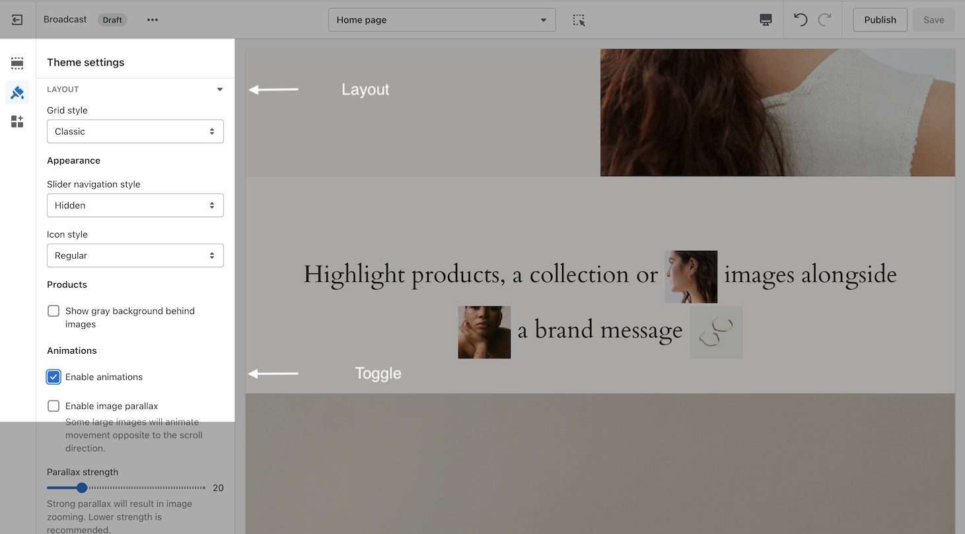Click the Save button
Viewport: 965px width, 534px height.
[x=933, y=20]
